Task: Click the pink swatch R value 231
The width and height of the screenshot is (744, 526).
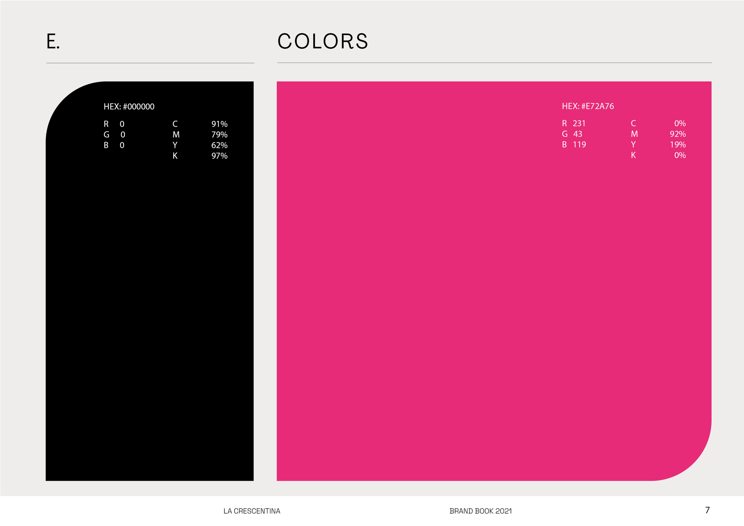Action: (x=579, y=124)
